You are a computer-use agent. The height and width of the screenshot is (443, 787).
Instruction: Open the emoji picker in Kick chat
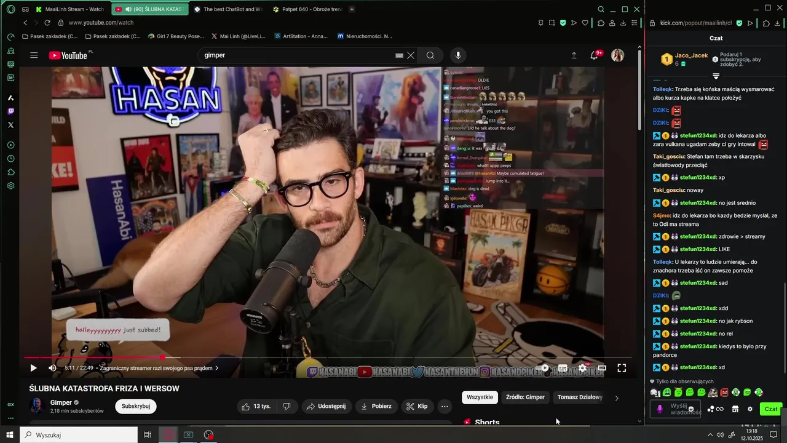pos(691,409)
